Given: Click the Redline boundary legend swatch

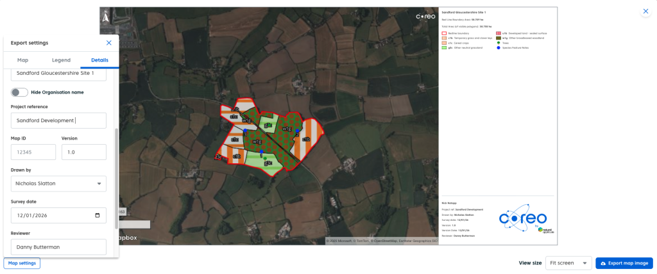Looking at the screenshot, I should click(x=444, y=33).
